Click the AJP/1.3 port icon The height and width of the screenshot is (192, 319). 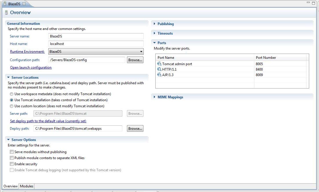(159, 75)
